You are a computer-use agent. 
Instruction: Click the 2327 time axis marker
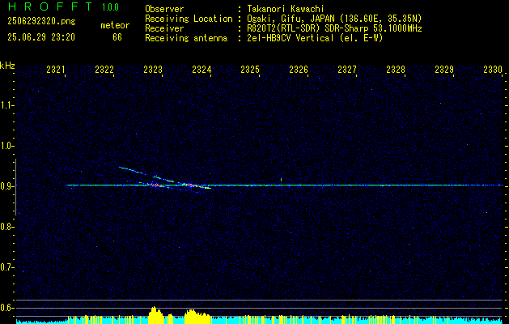[347, 70]
